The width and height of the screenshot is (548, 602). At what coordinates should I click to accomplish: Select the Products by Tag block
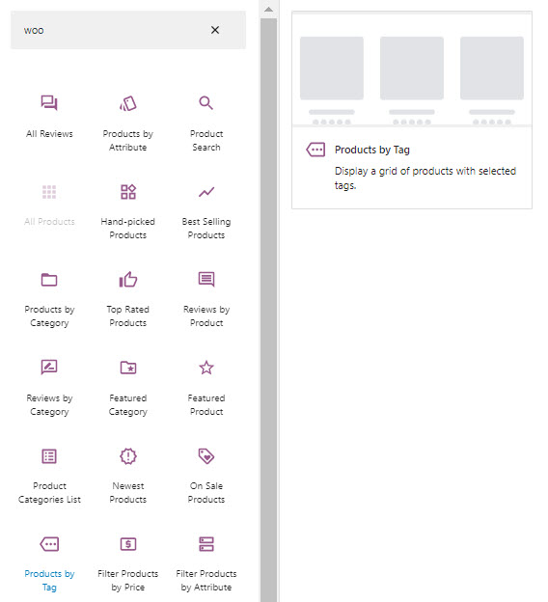(x=49, y=563)
